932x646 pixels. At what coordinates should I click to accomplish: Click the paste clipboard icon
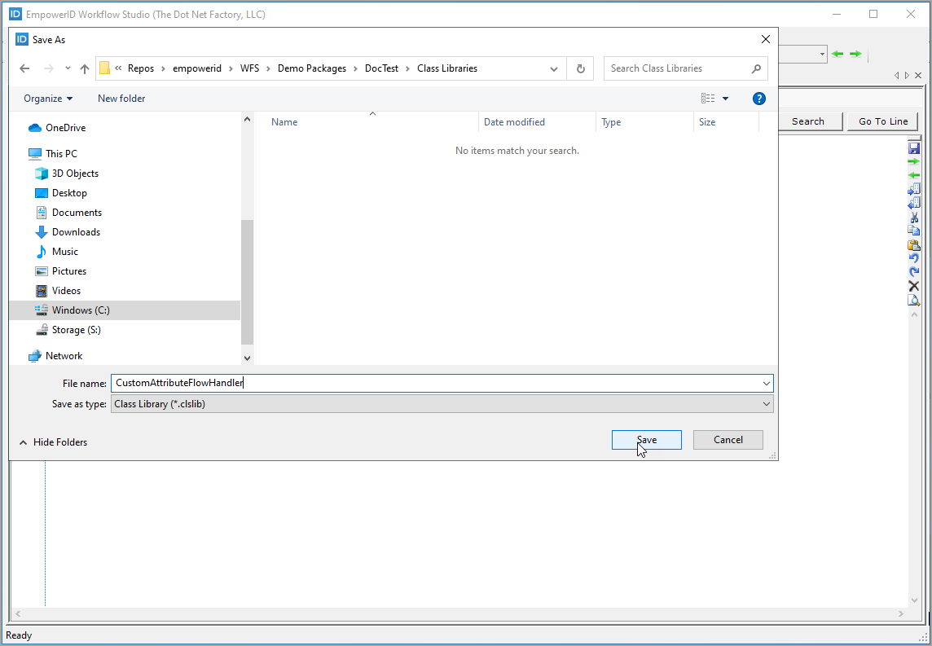click(914, 245)
